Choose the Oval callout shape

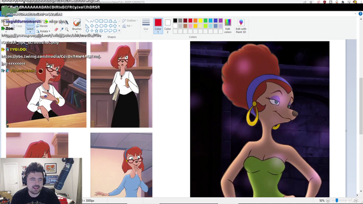click(x=111, y=31)
